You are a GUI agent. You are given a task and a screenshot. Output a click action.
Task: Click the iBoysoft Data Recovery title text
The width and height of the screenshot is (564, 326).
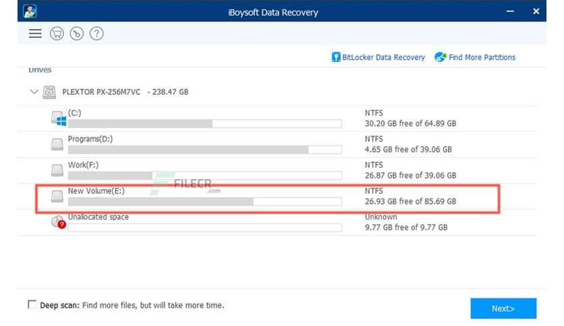(273, 13)
